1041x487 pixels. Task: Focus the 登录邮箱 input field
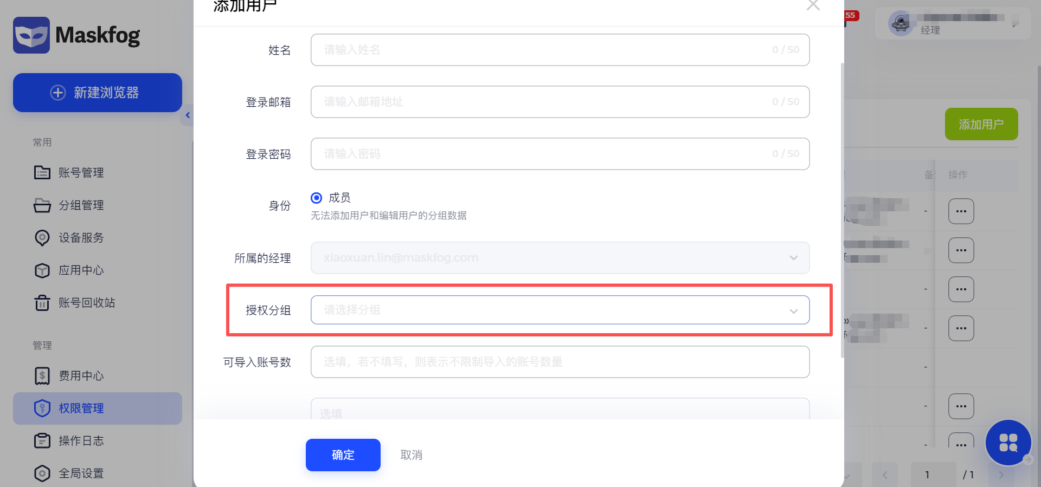pyautogui.click(x=560, y=102)
